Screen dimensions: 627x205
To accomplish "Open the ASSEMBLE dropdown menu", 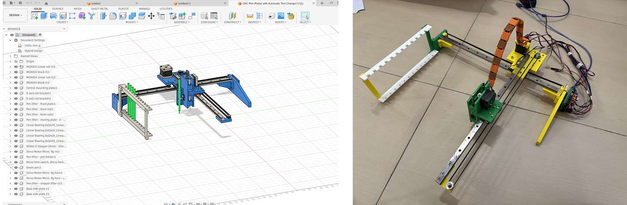I will click(x=182, y=22).
